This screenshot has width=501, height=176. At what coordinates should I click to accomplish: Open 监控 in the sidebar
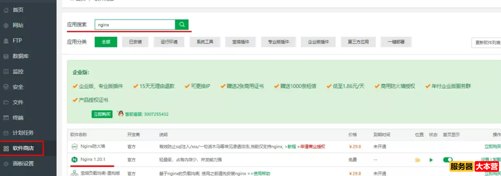[x=18, y=72]
